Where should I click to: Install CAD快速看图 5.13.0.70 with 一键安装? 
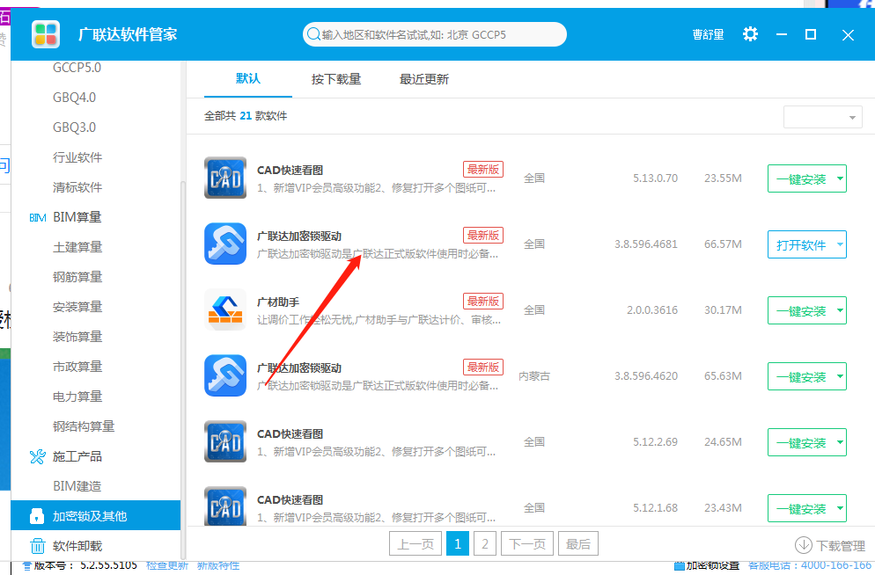[x=801, y=178]
